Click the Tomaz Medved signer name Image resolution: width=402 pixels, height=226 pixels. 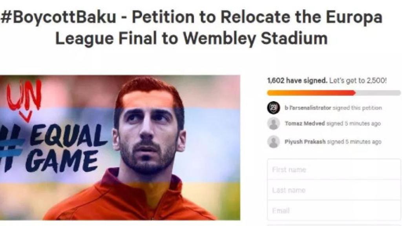click(x=300, y=125)
